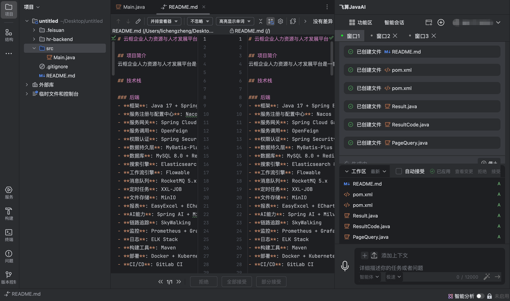Open the 版本控制 tool window
Screen dimensions: 510x301
click(x=9, y=278)
